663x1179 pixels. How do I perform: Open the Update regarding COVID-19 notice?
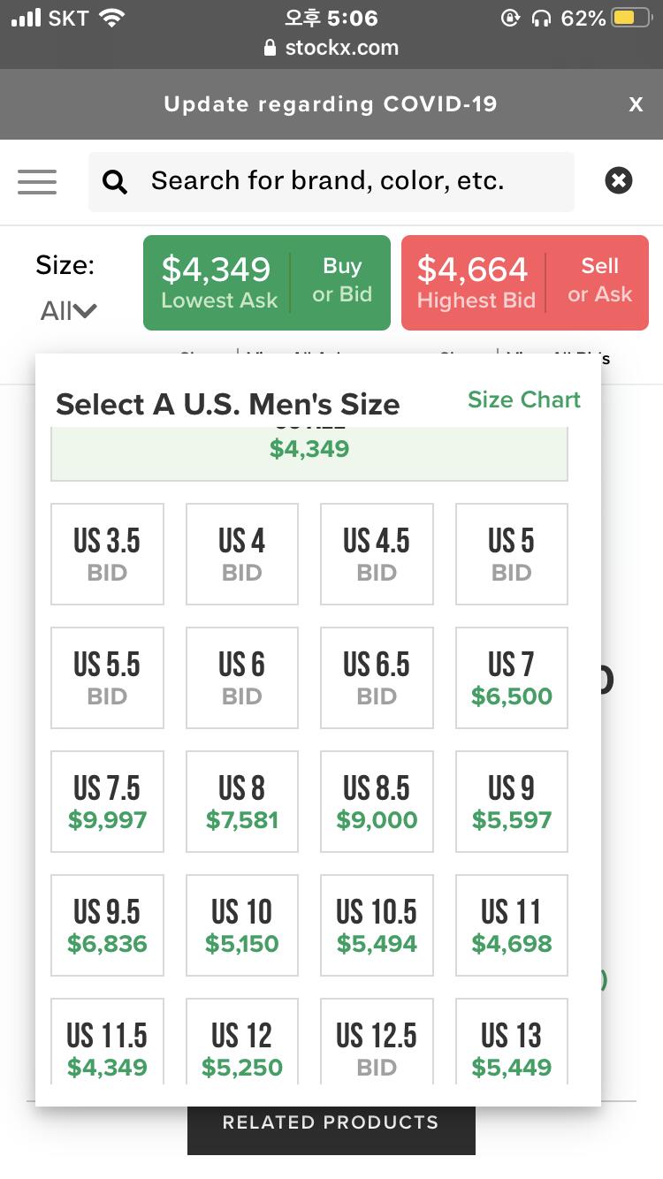tap(330, 104)
